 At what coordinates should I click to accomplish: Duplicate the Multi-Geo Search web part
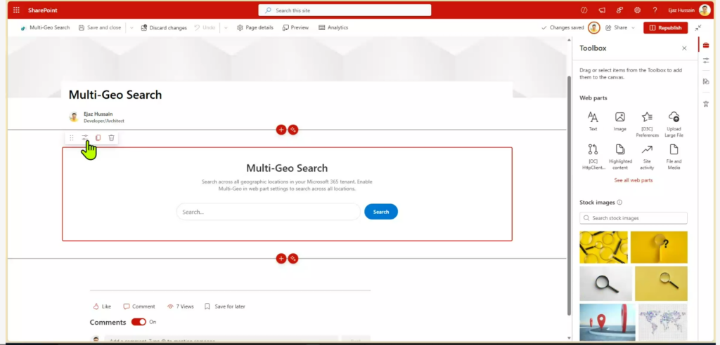pyautogui.click(x=98, y=138)
